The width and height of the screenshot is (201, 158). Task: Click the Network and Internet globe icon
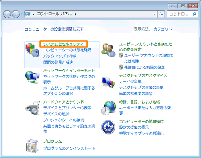[x=32, y=77]
